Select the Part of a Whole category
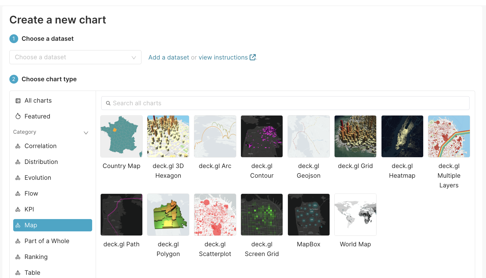Image resolution: width=486 pixels, height=278 pixels. pyautogui.click(x=47, y=241)
